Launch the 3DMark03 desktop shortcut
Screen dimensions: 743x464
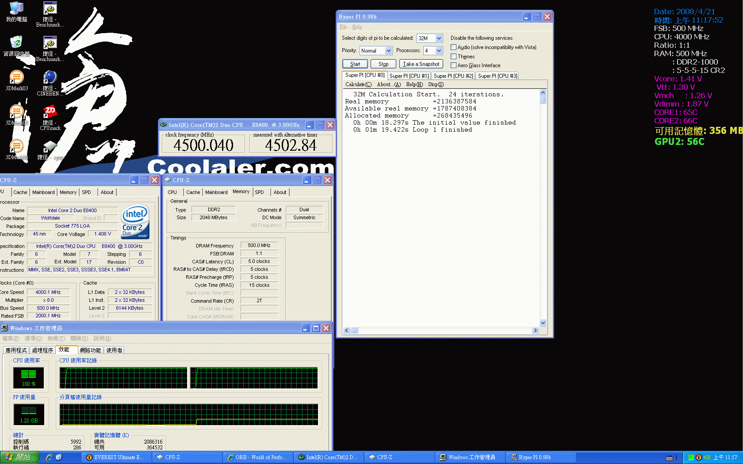16,80
